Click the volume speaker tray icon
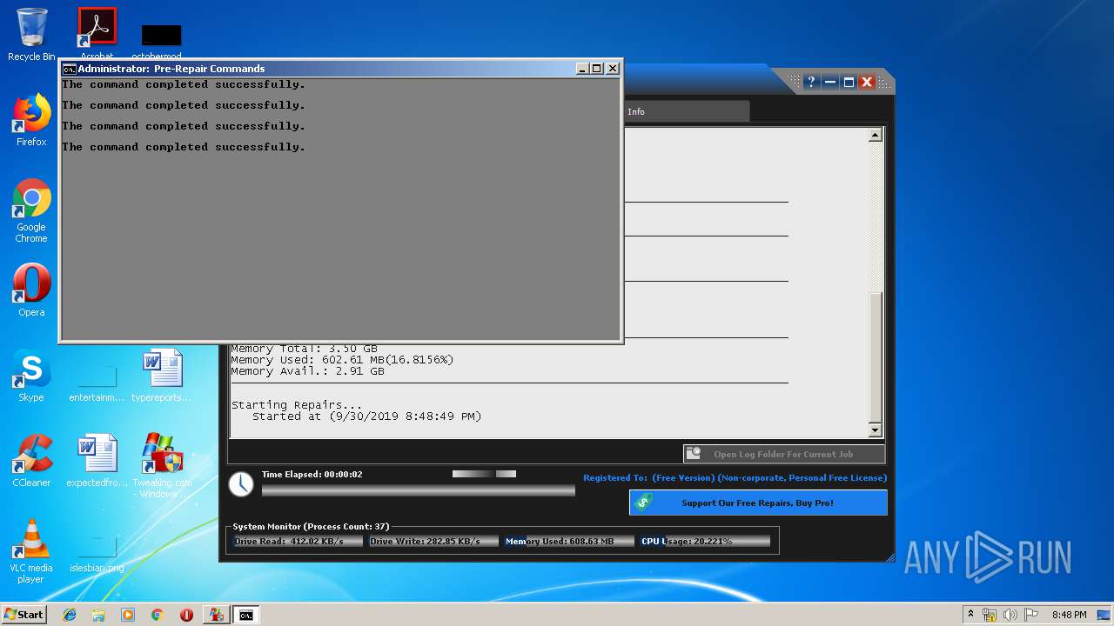Image resolution: width=1114 pixels, height=626 pixels. pos(1010,615)
